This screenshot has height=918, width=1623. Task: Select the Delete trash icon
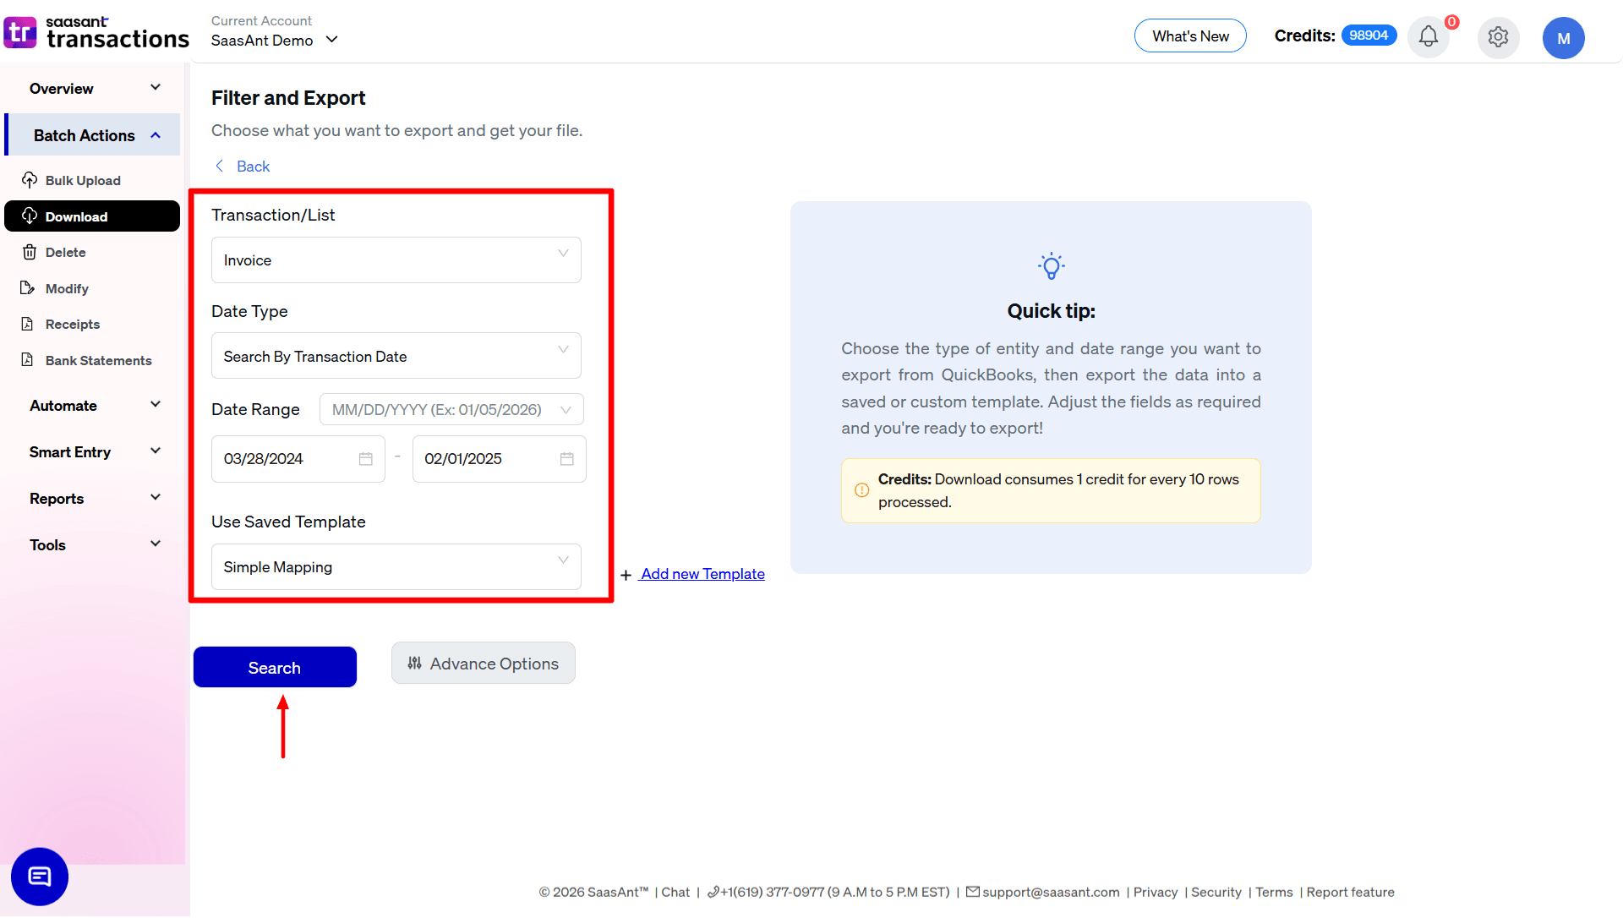30,252
